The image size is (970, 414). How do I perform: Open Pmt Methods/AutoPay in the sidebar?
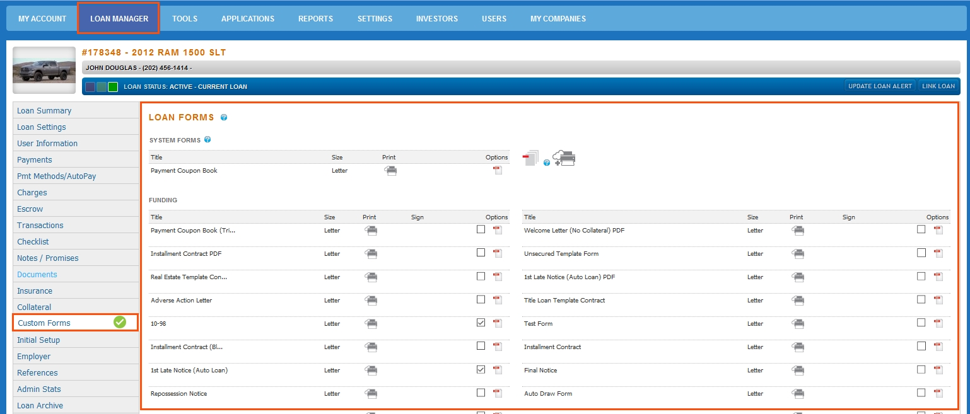pos(76,176)
